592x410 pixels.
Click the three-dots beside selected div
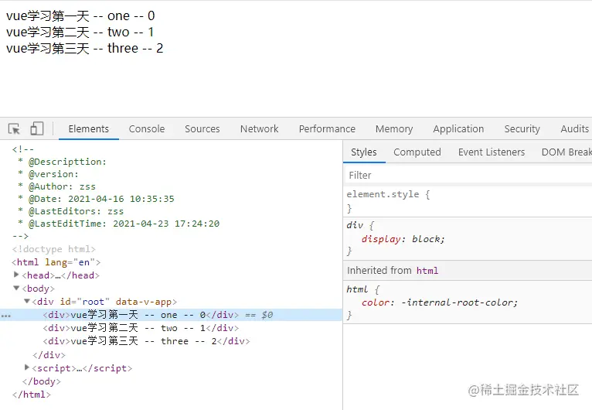click(6, 316)
